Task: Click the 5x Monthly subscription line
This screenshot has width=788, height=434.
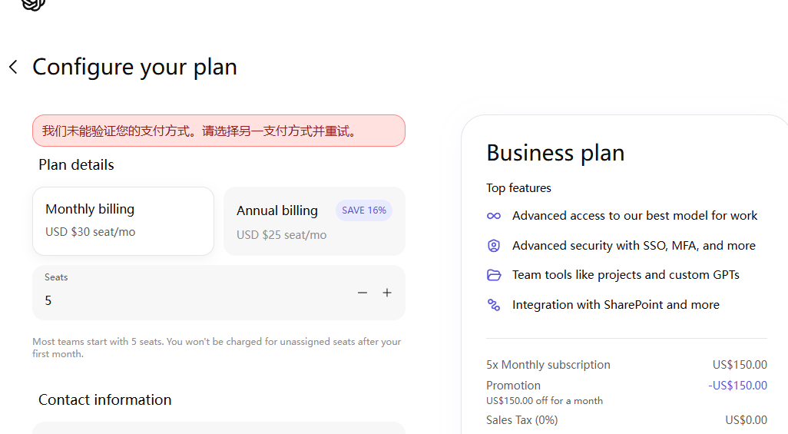Action: 627,365
